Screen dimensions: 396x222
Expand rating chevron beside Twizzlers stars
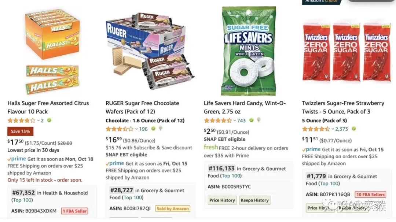[333, 129]
